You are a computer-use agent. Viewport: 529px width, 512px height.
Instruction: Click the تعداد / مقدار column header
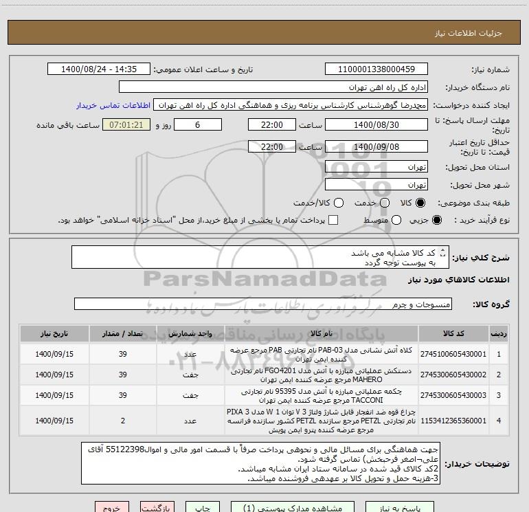click(x=123, y=333)
